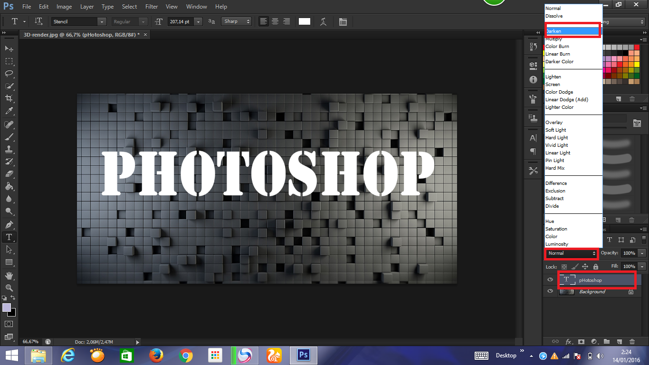The width and height of the screenshot is (649, 365).
Task: Open the font size dropdown arrow
Action: pos(198,21)
